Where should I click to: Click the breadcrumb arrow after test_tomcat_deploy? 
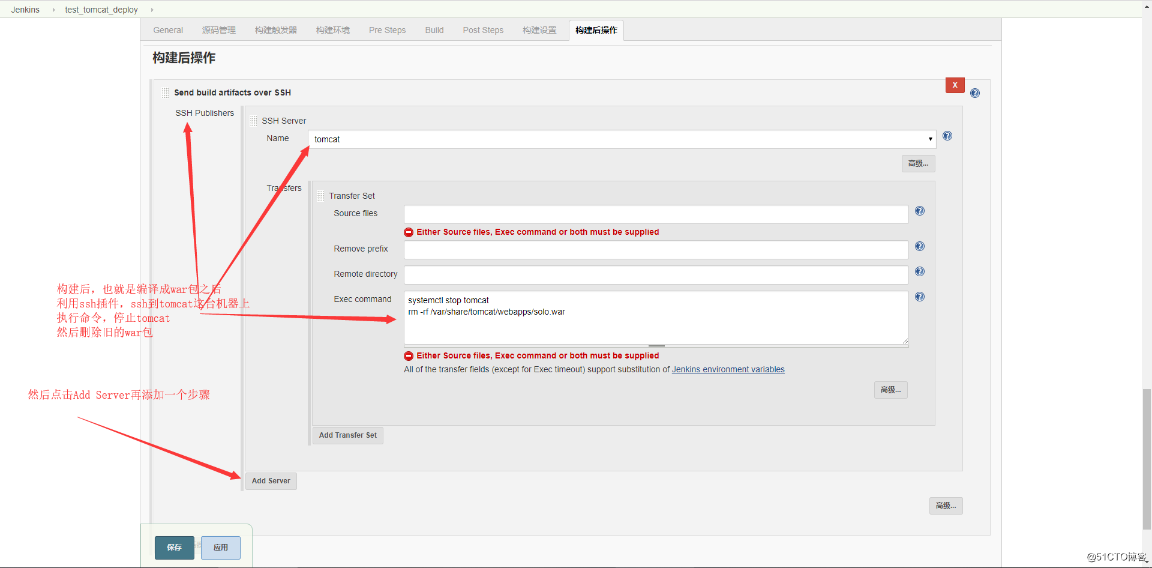pos(152,10)
